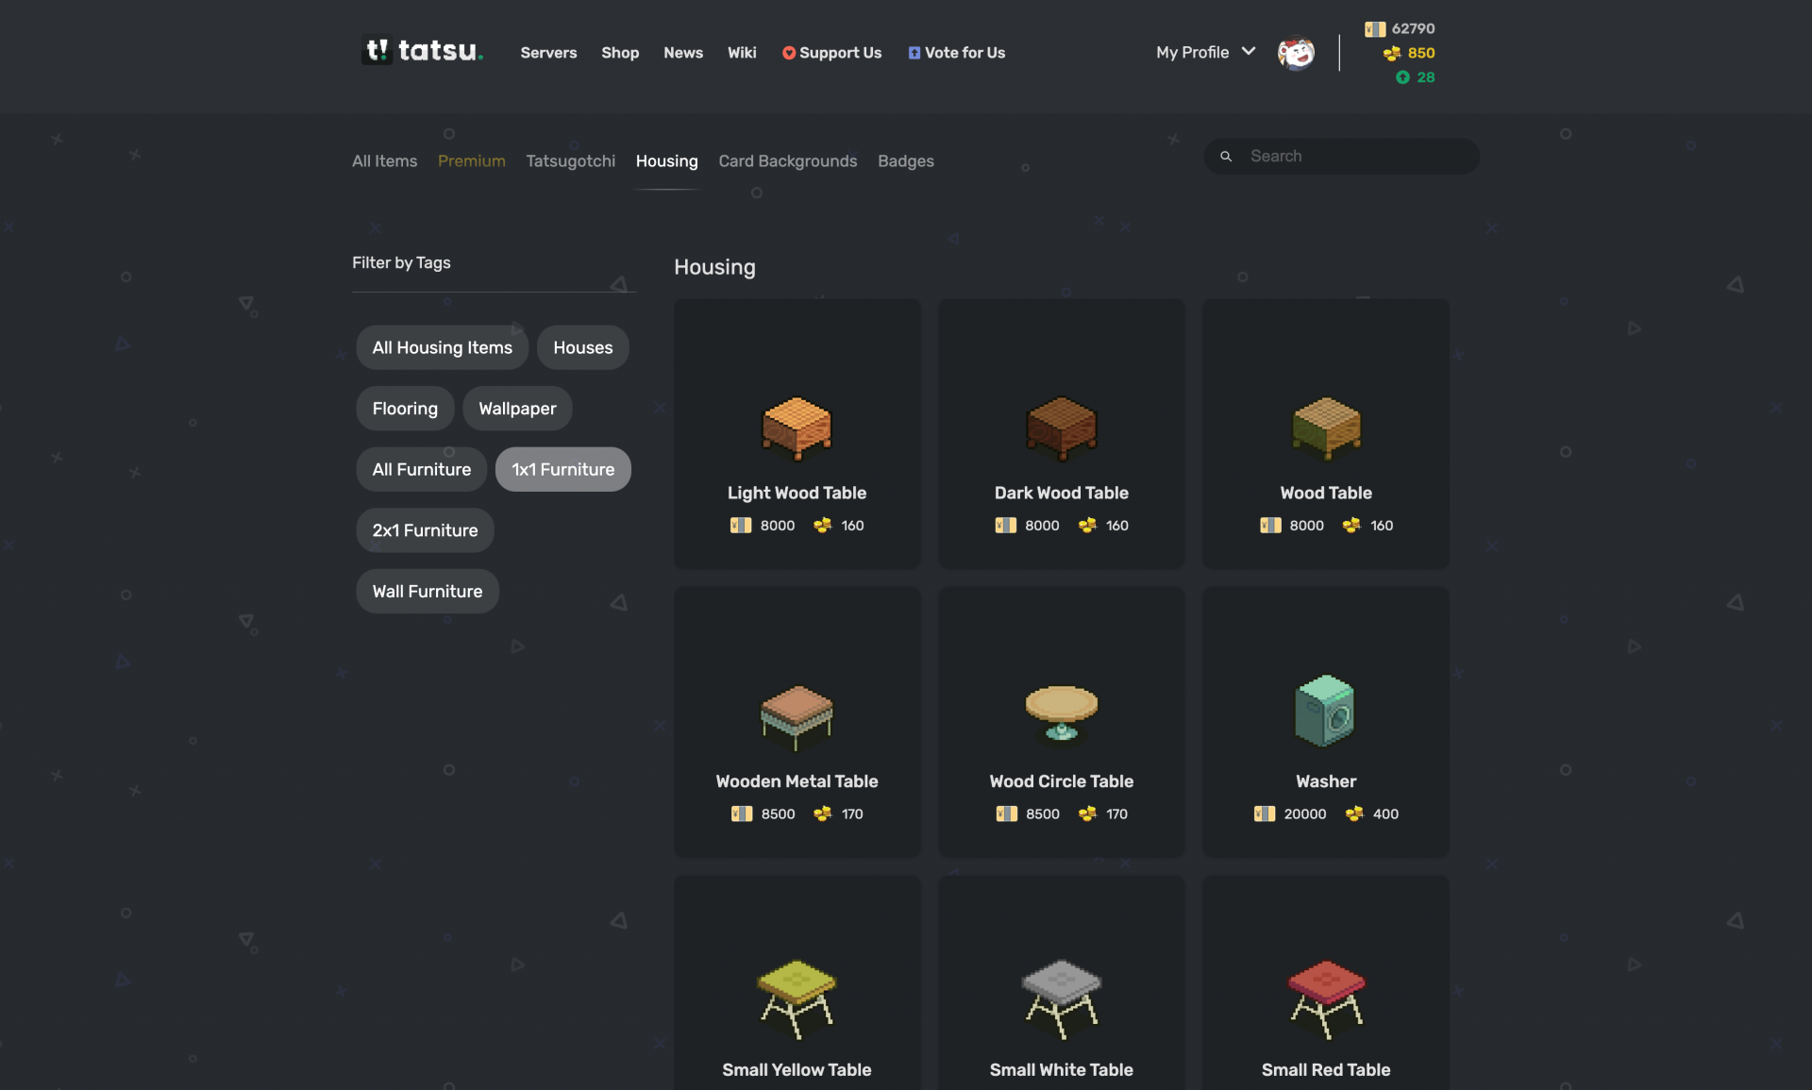Click the search magnifier icon

coord(1226,157)
